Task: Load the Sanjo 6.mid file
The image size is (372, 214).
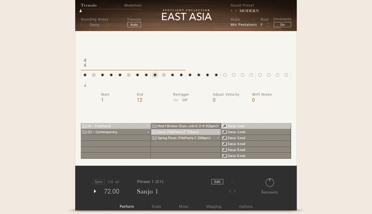Action: [x=256, y=156]
